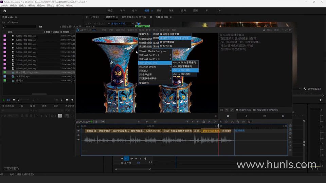
Task: Open the settings gear tab in subtitle panel
Action: coord(283,116)
